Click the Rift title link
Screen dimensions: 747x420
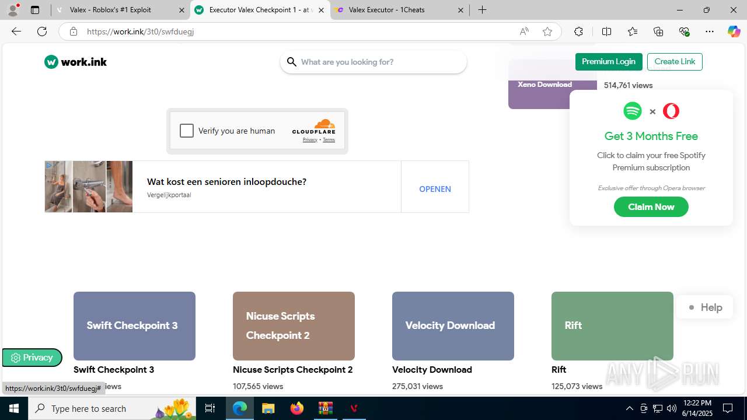[x=559, y=370]
